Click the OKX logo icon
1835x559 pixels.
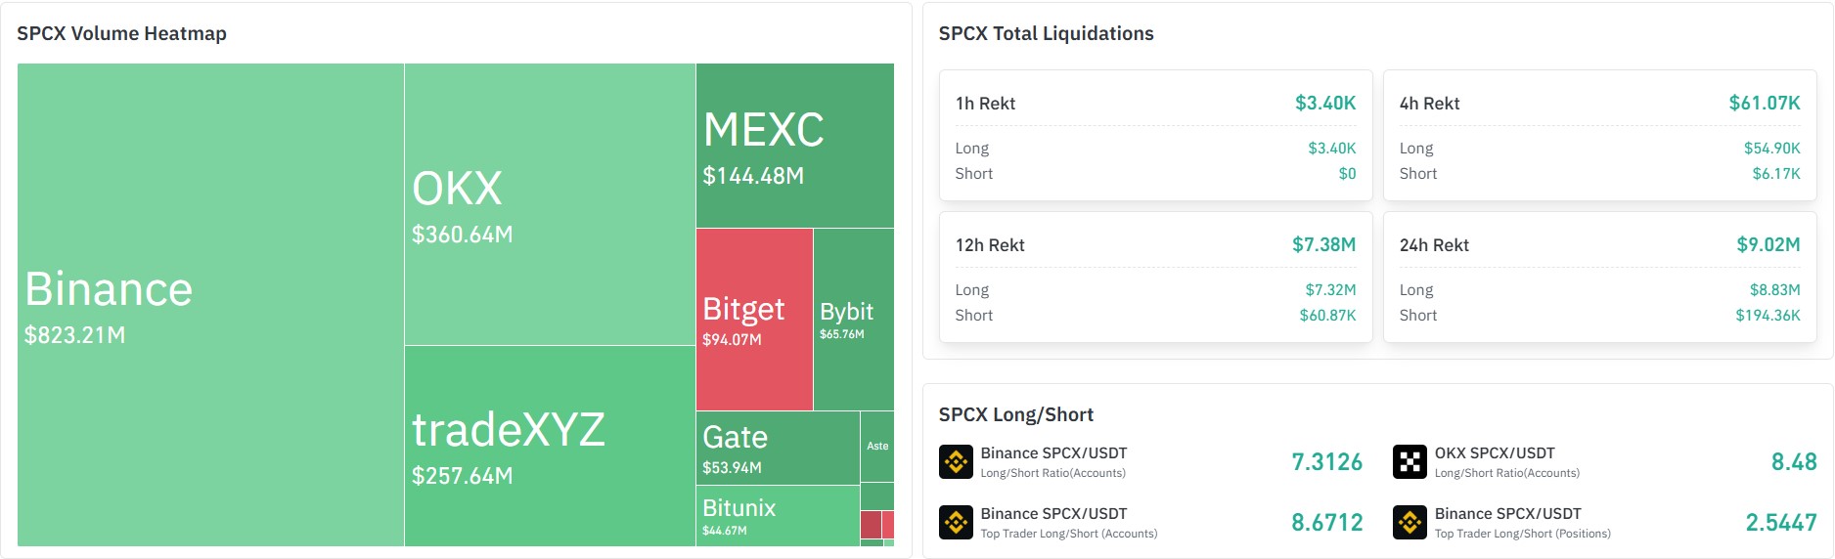pyautogui.click(x=1410, y=461)
